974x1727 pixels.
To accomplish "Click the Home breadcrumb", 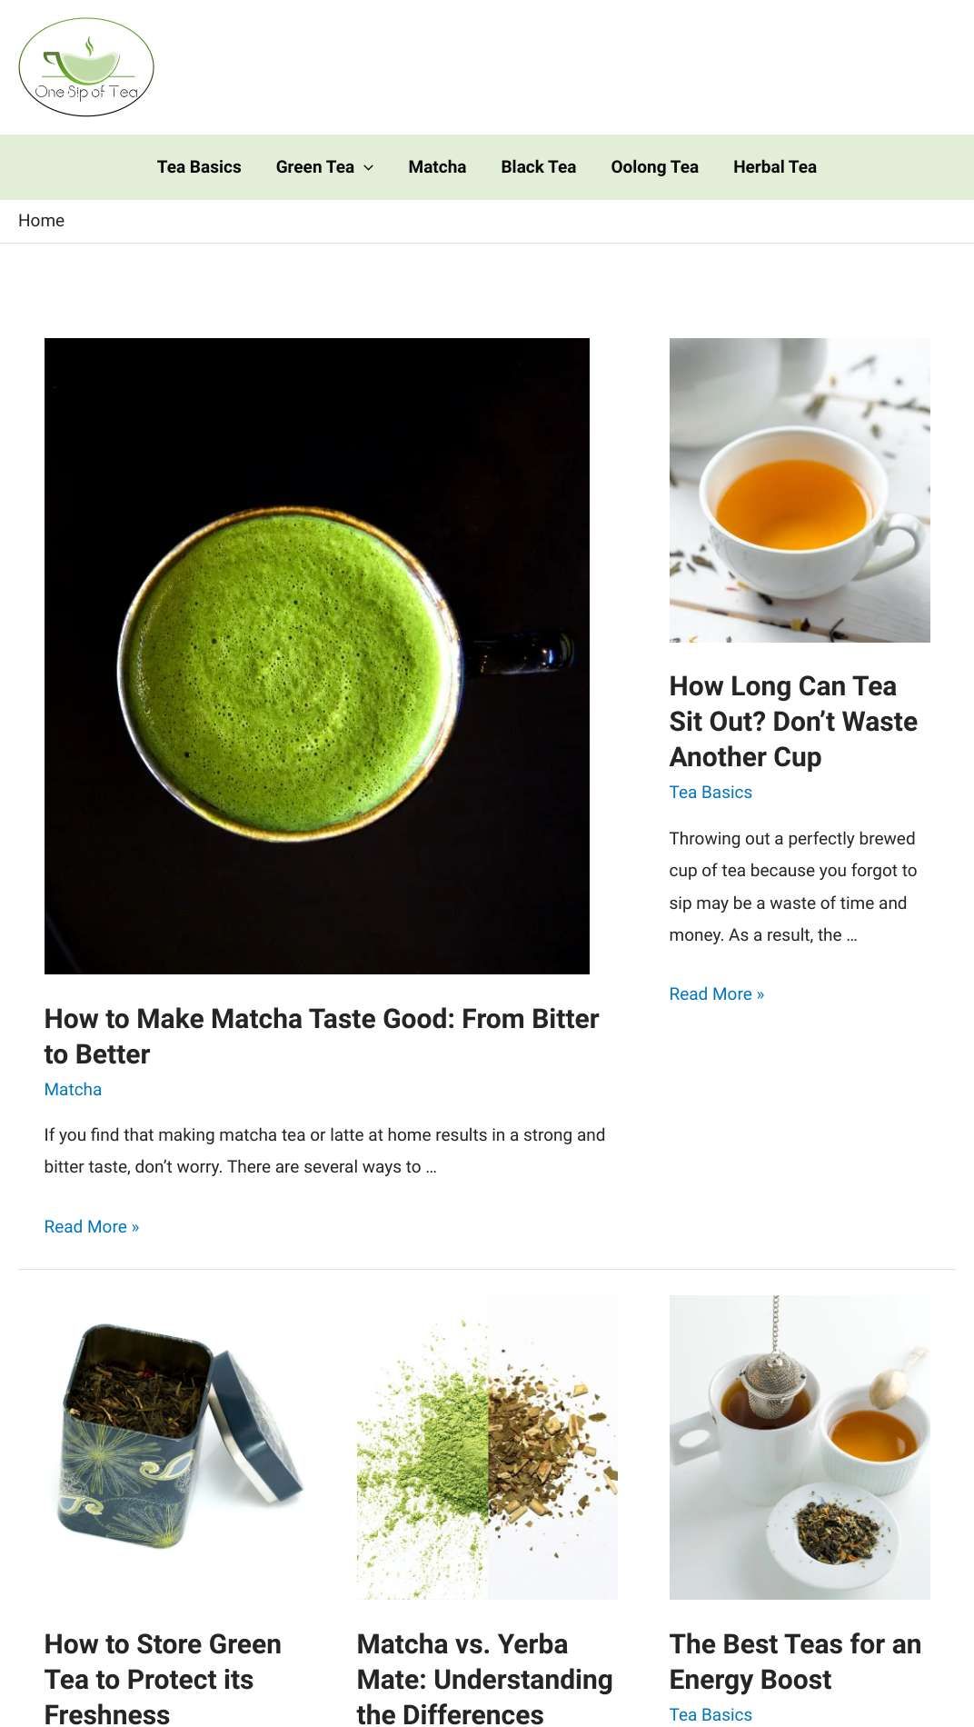I will tap(41, 221).
